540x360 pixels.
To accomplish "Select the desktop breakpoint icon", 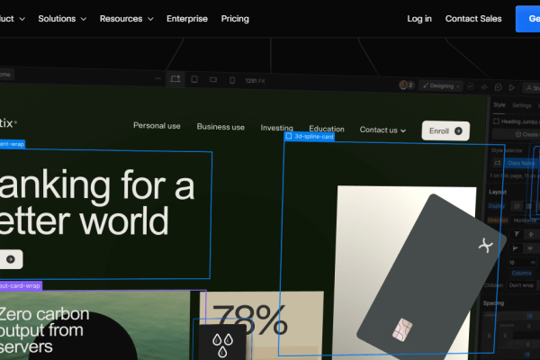I will pyautogui.click(x=175, y=80).
